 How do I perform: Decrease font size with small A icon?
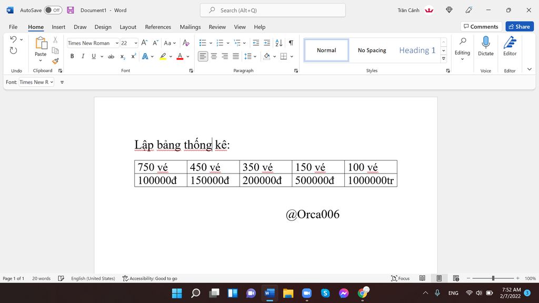coord(155,43)
